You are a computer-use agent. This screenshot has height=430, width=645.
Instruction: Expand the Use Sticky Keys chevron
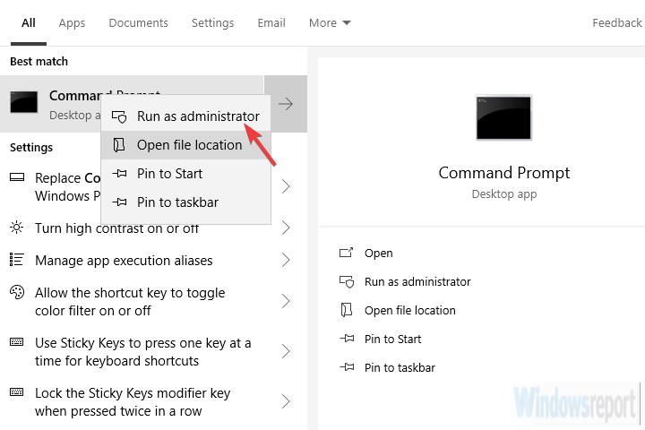[x=286, y=351]
